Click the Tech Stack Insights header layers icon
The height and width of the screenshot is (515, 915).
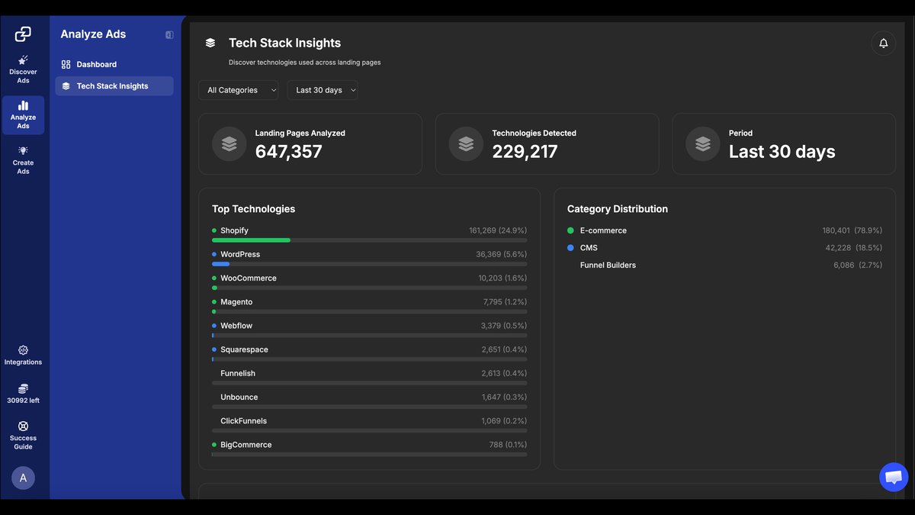click(210, 43)
